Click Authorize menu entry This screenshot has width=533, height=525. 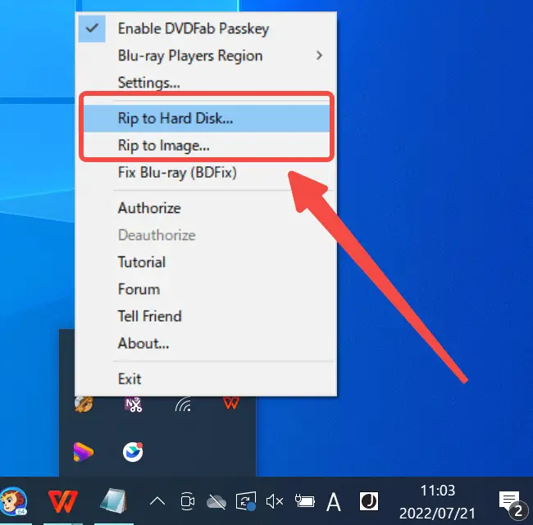(206, 208)
